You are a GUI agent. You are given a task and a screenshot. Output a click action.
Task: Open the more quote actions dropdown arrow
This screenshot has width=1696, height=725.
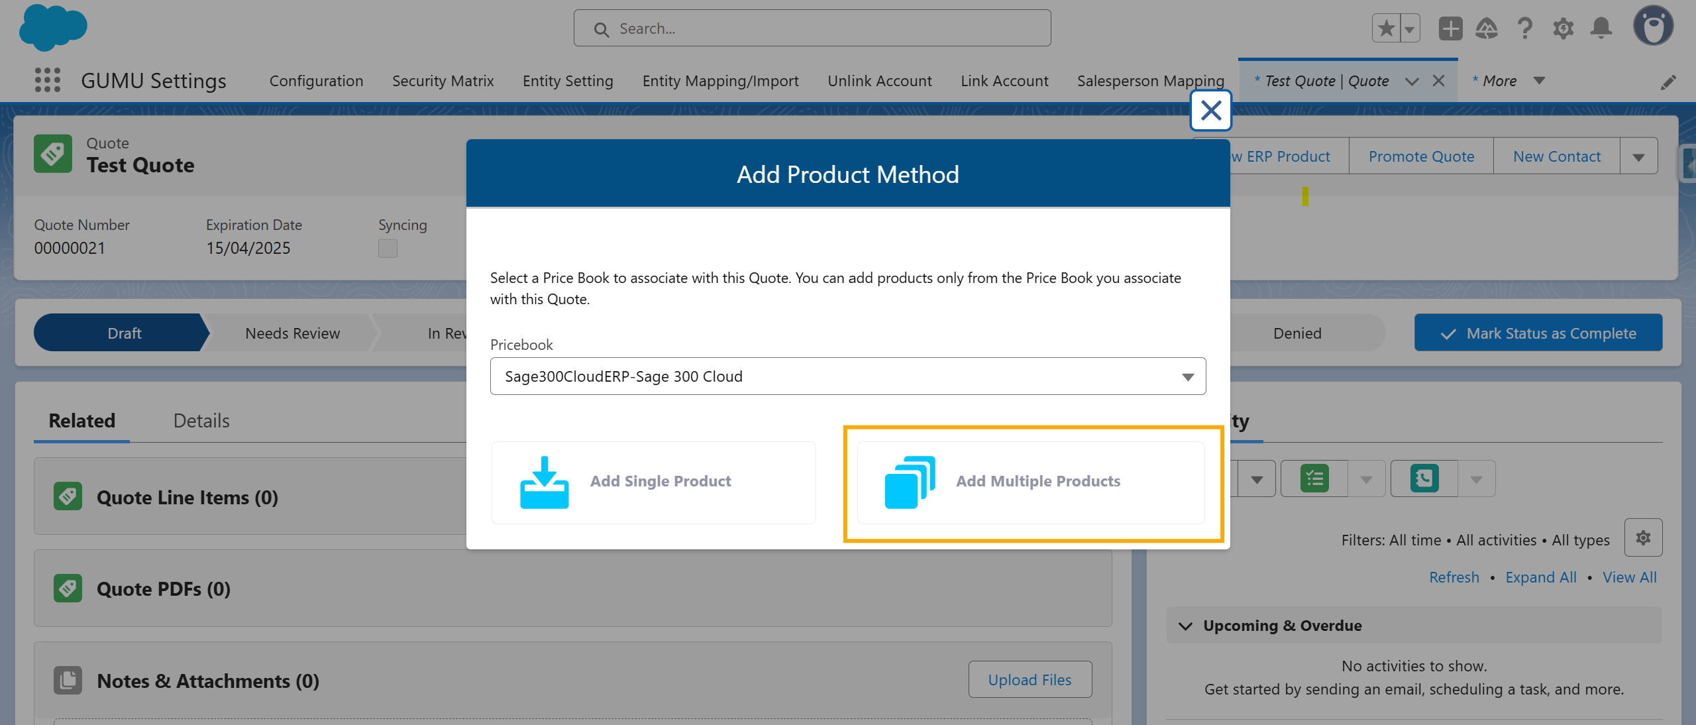click(x=1638, y=156)
